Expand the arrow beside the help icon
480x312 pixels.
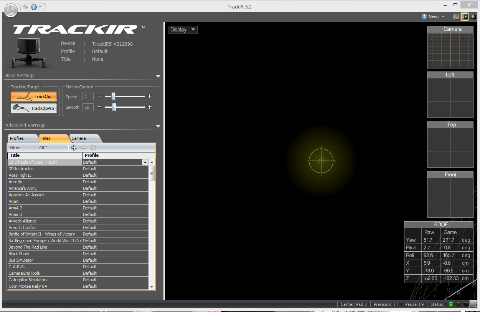[x=40, y=7]
